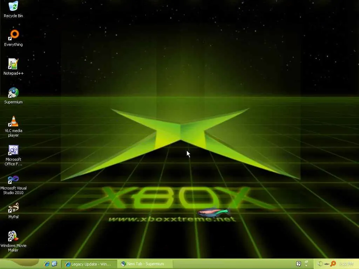Select the VLC media player shortcut

coord(13,126)
